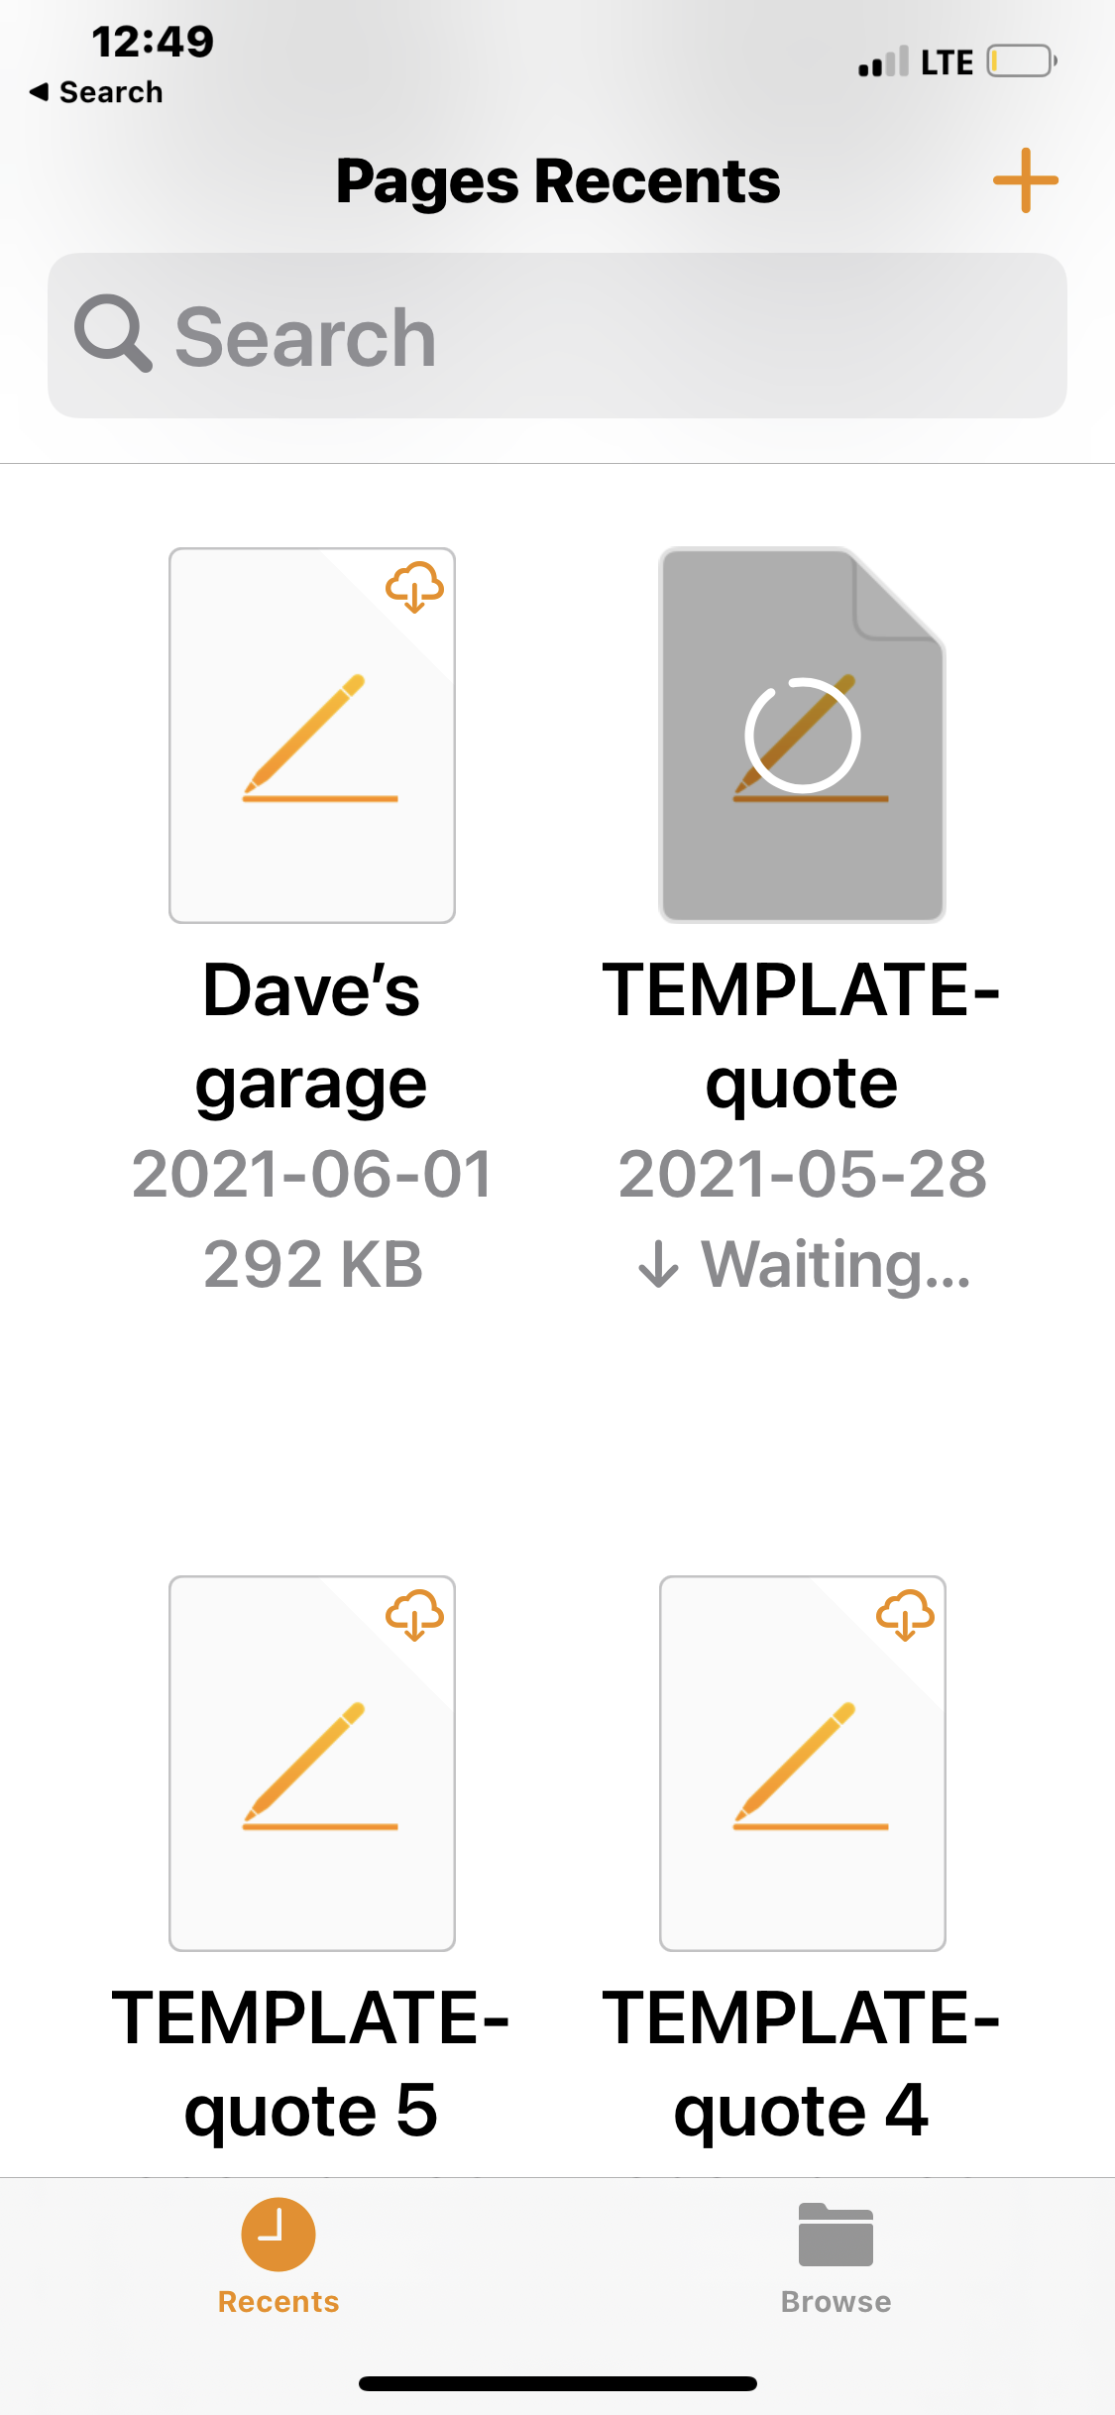Image resolution: width=1115 pixels, height=2415 pixels.
Task: Tap the clock showing 12:49
Action: [151, 42]
